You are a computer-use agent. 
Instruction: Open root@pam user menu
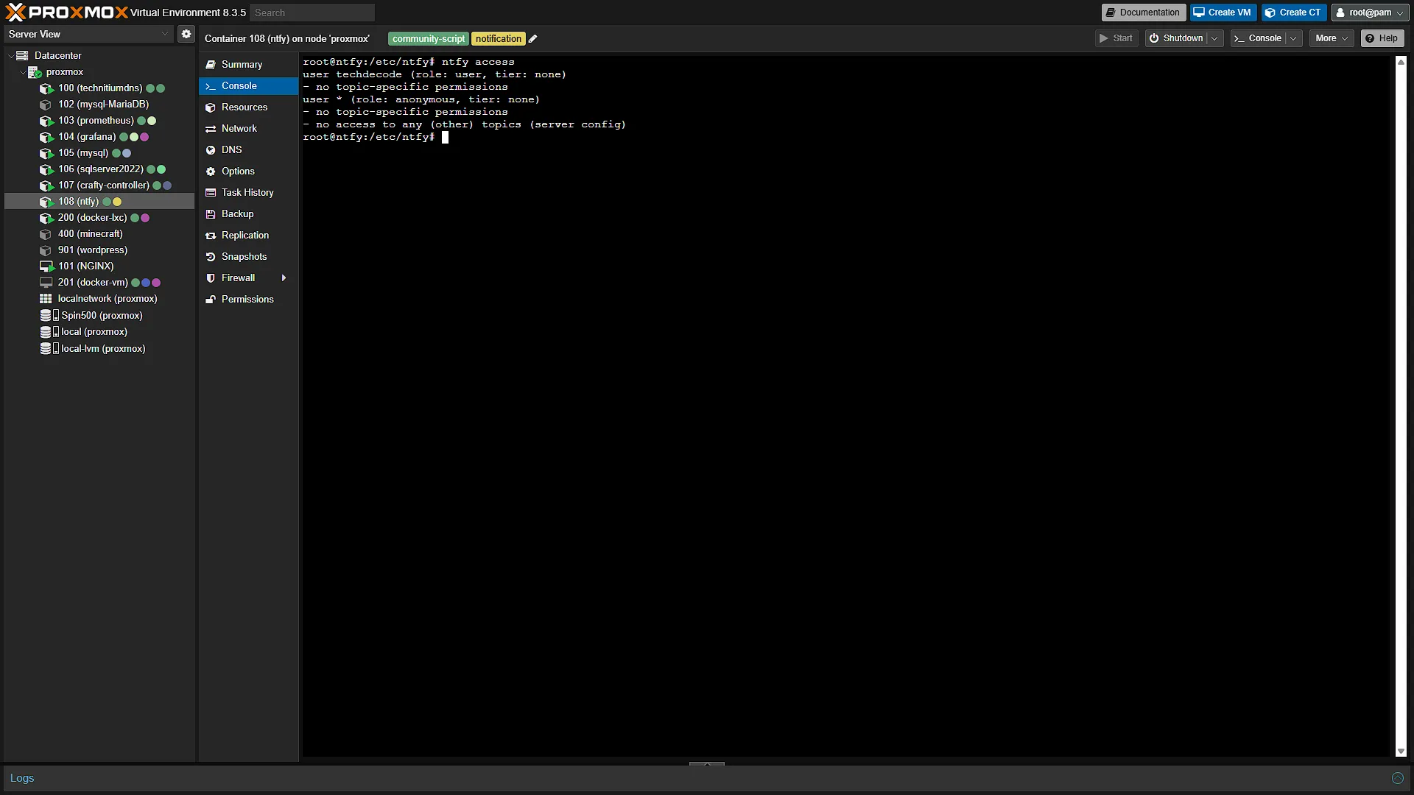[1371, 13]
